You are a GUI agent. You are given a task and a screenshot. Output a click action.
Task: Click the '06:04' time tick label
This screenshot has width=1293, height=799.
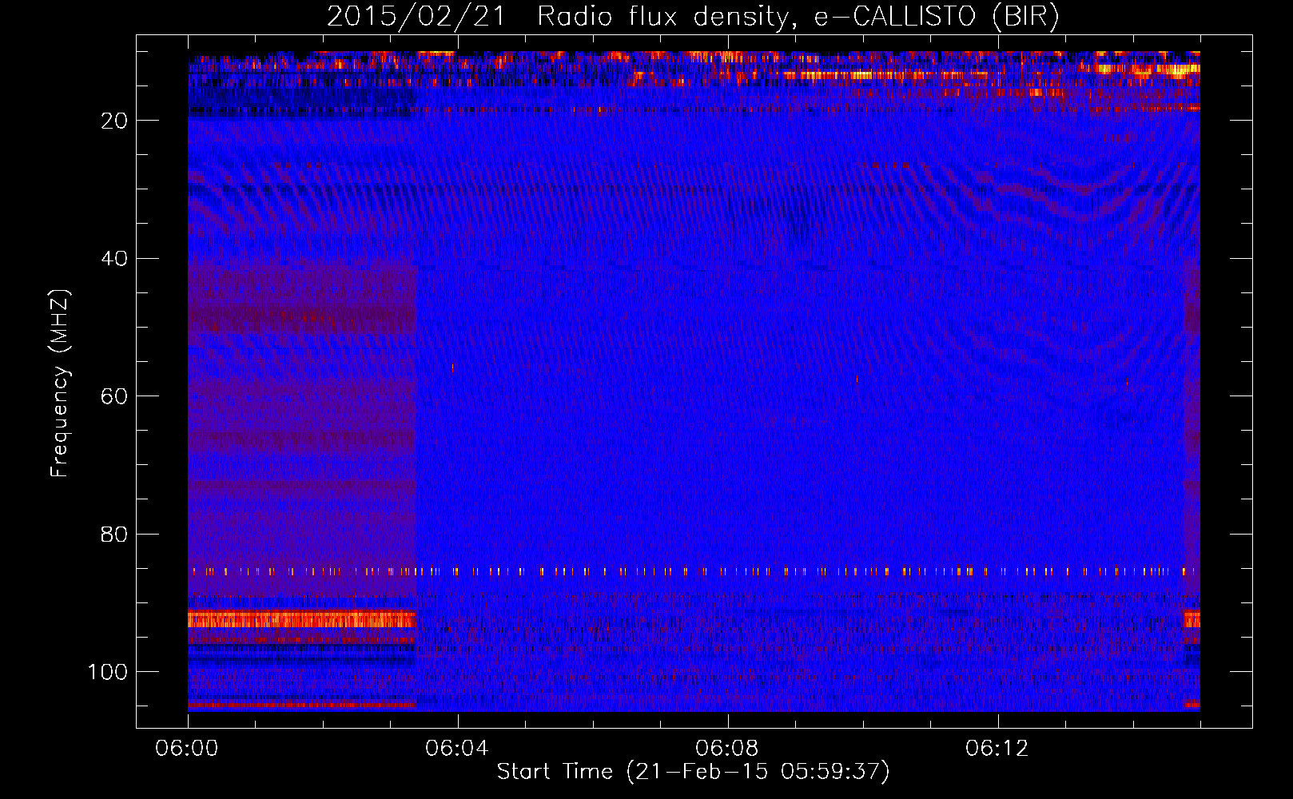(x=457, y=749)
